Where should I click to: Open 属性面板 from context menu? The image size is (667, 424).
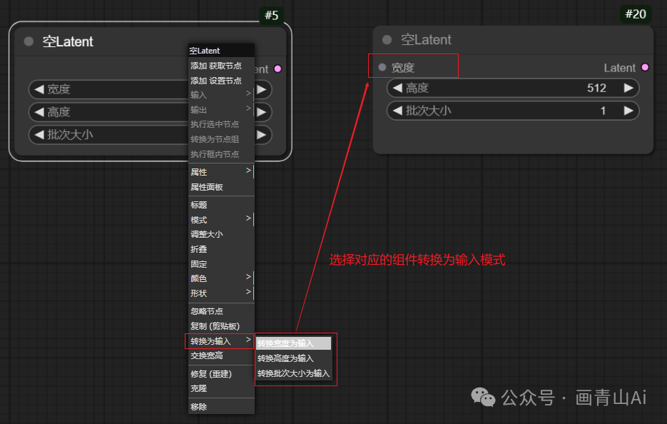(221, 187)
